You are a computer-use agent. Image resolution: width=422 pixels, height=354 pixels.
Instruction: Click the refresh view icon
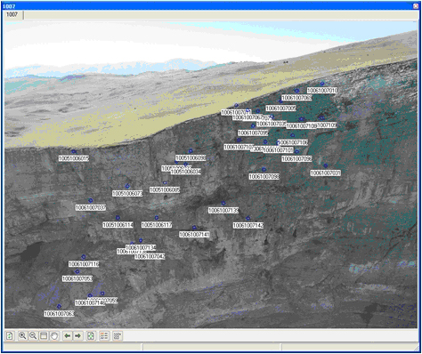(10, 336)
